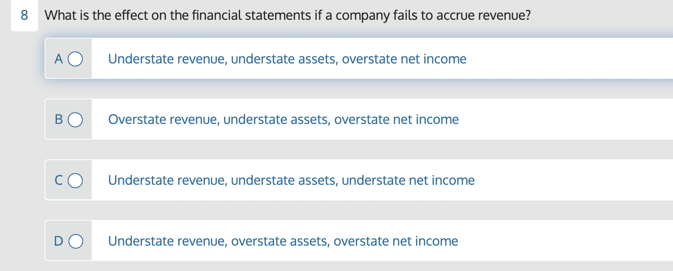
Task: Click the letter B label
Action: 59,119
